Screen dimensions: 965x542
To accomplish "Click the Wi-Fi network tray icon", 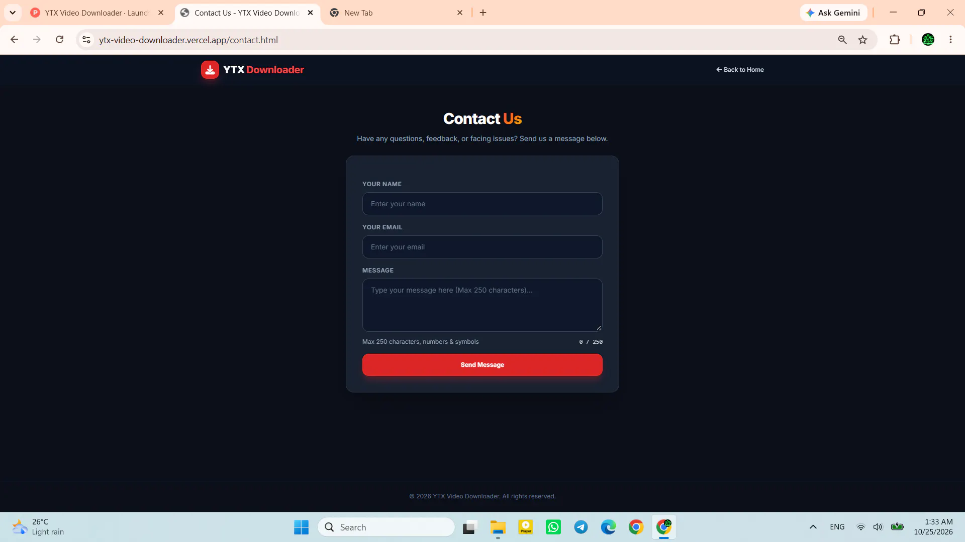I will point(861,527).
